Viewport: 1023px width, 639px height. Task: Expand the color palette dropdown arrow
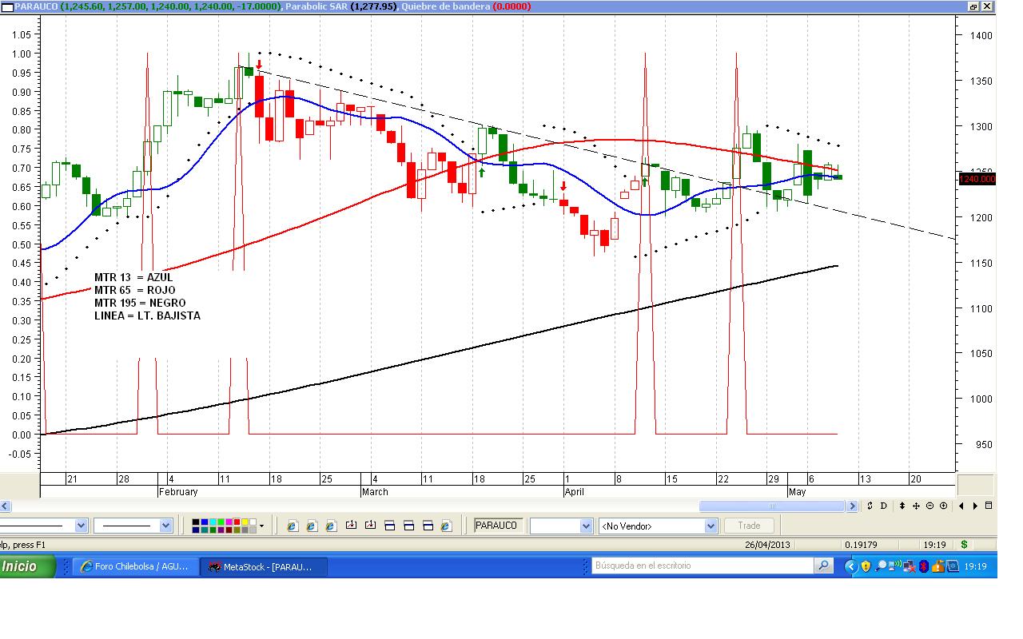261,526
